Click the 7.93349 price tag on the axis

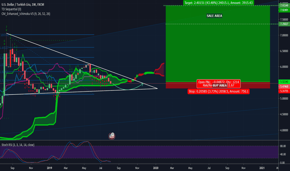284,5
